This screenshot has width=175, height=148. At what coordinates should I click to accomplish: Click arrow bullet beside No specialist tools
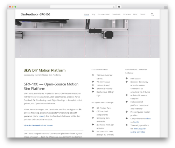coord(93,131)
